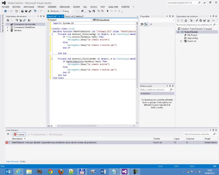Expand the Connexions SharePoint node
219x175 pixels.
8,27
